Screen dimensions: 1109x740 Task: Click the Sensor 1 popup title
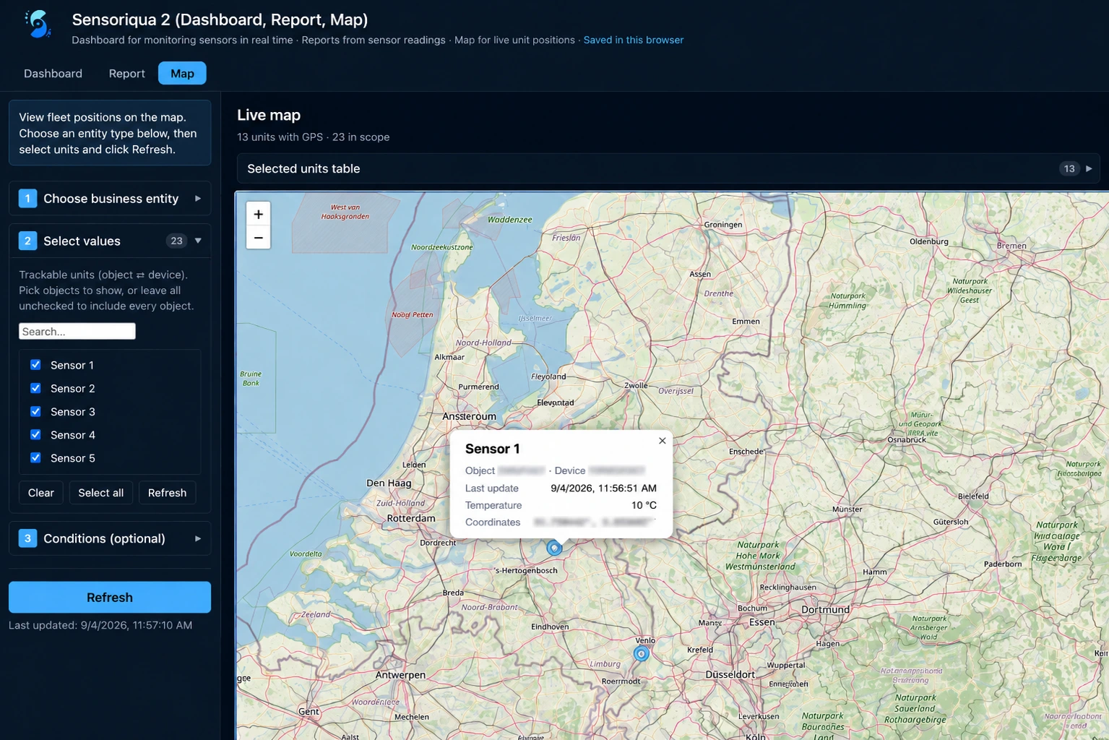493,449
